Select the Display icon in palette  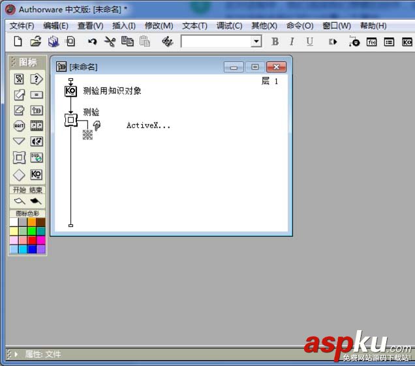19,79
